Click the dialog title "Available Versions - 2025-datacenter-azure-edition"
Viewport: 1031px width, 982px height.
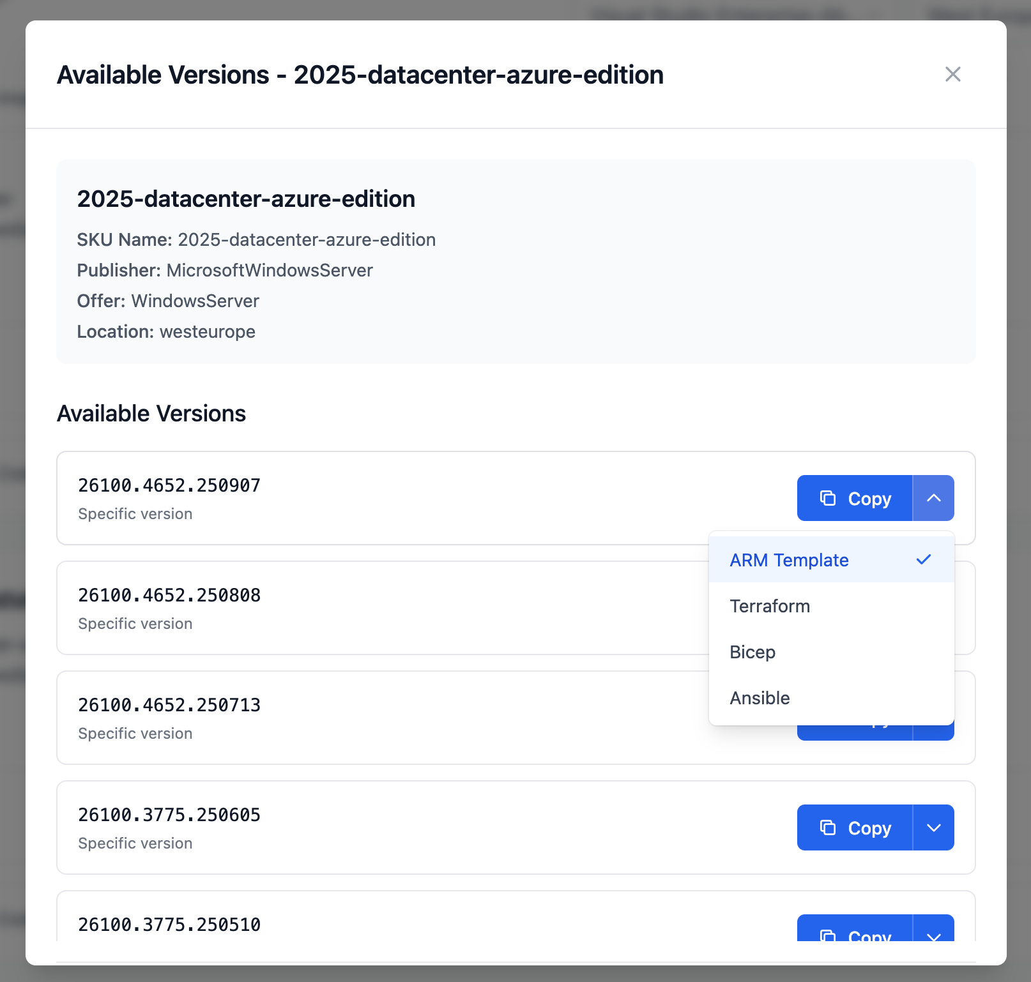360,75
